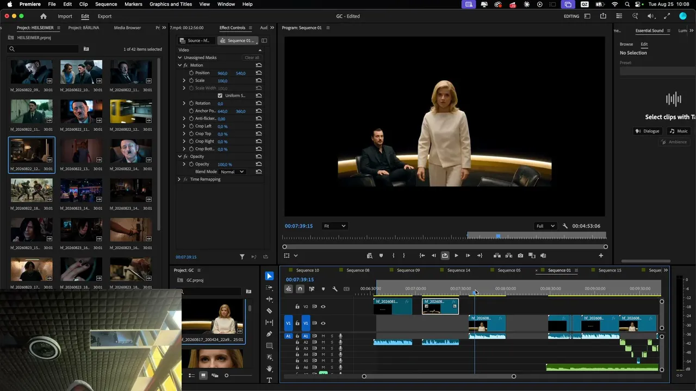696x391 pixels.
Task: Add a marker in the timeline panel
Action: tap(323, 289)
